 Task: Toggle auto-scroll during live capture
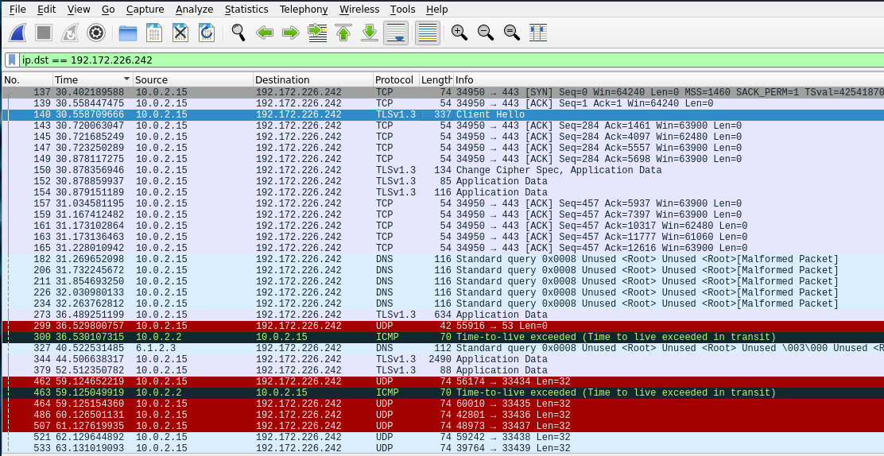[396, 33]
